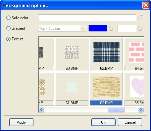The width and height of the screenshot is (151, 131).
Task: Choose the 62.BMP plaid texture thumbnail
Action: point(106,52)
